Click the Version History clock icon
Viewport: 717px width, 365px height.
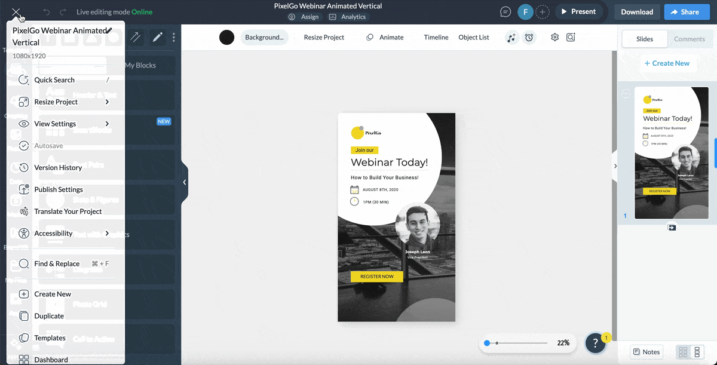24,167
